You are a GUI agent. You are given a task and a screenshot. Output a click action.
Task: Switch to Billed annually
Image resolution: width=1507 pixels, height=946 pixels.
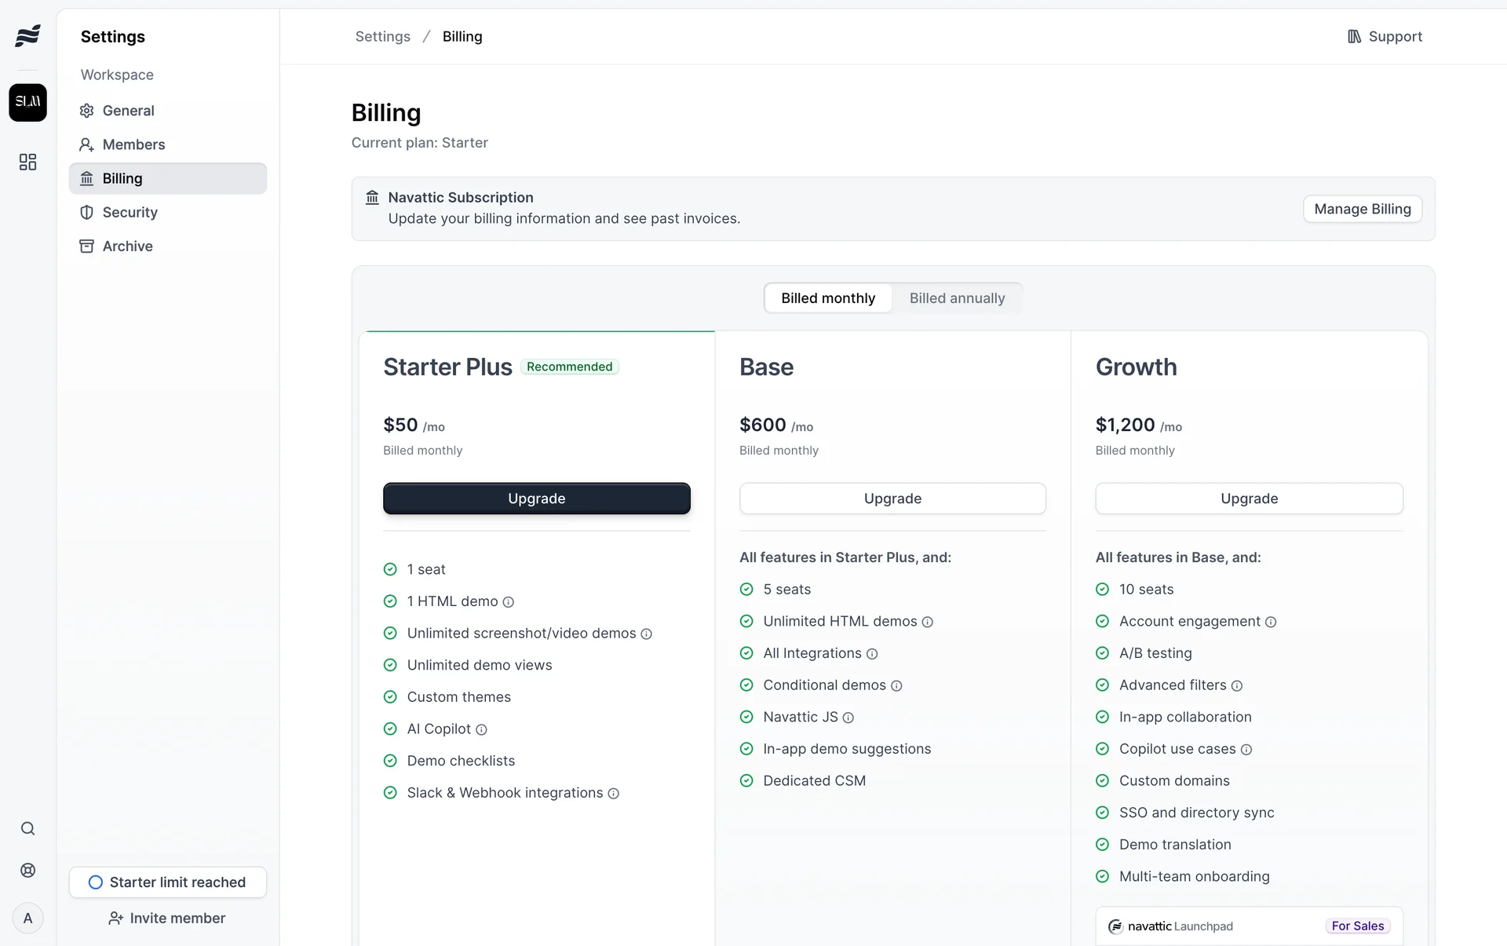coord(956,298)
